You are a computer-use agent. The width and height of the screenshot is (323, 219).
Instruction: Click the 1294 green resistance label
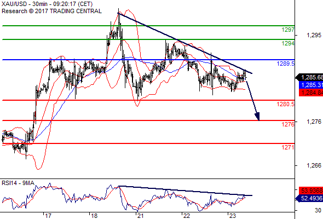click(x=288, y=43)
